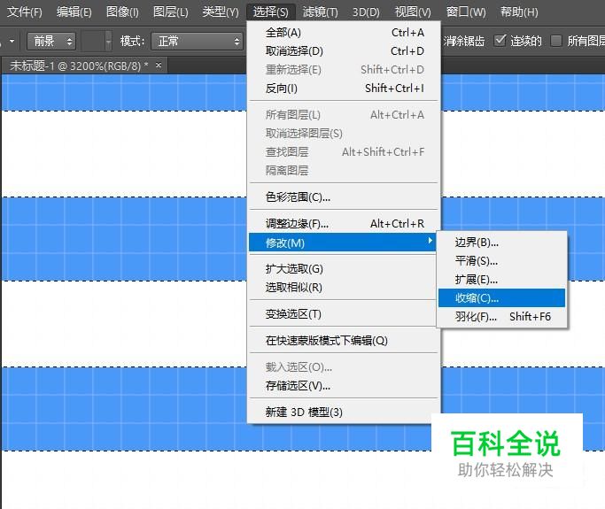605x509 pixels.
Task: Close the 选择(S) menu
Action: 271,12
